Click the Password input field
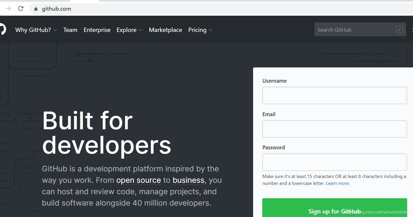The width and height of the screenshot is (413, 217). [x=335, y=162]
